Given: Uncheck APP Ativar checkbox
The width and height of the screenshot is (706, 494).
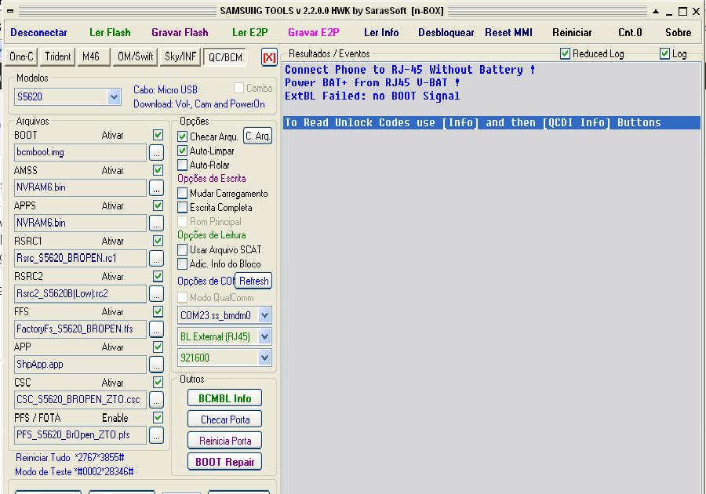Looking at the screenshot, I should pyautogui.click(x=158, y=347).
